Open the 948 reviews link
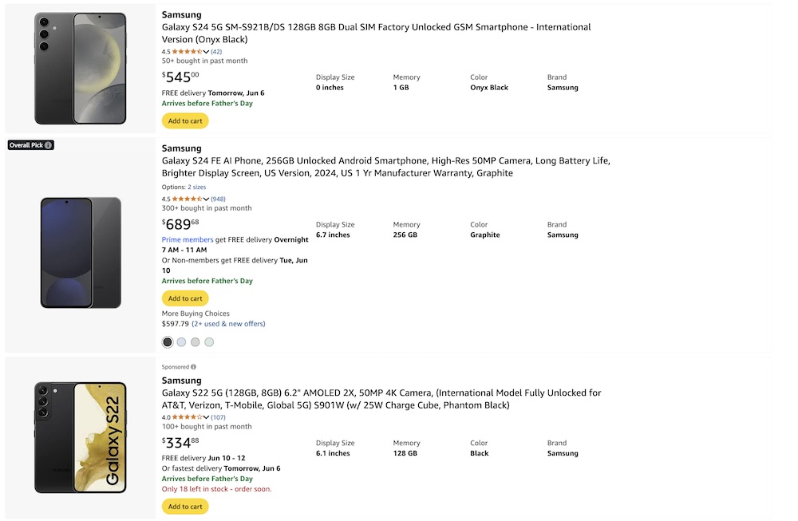 (218, 199)
